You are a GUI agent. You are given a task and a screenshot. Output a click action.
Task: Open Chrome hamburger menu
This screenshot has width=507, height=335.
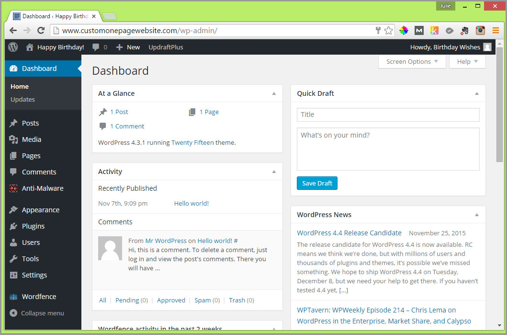(x=496, y=30)
